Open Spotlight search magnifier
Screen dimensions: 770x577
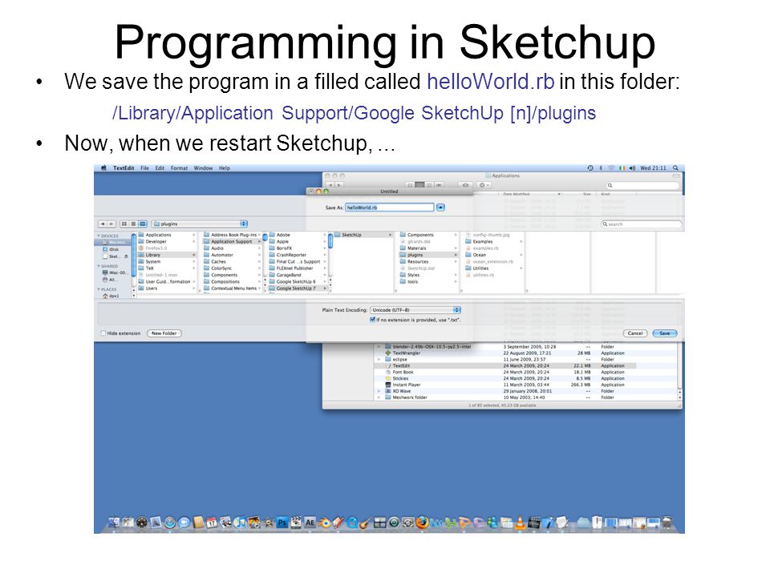(675, 167)
